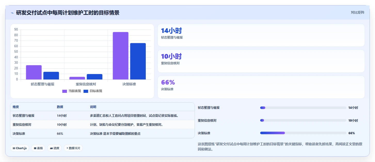Toggle the 当前表现 legend swatch
This screenshot has width=375, height=162.
(65, 91)
